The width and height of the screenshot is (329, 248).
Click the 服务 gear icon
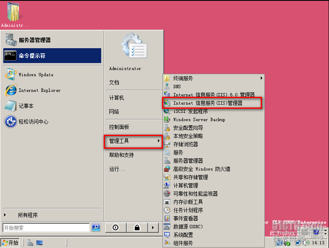(x=167, y=152)
